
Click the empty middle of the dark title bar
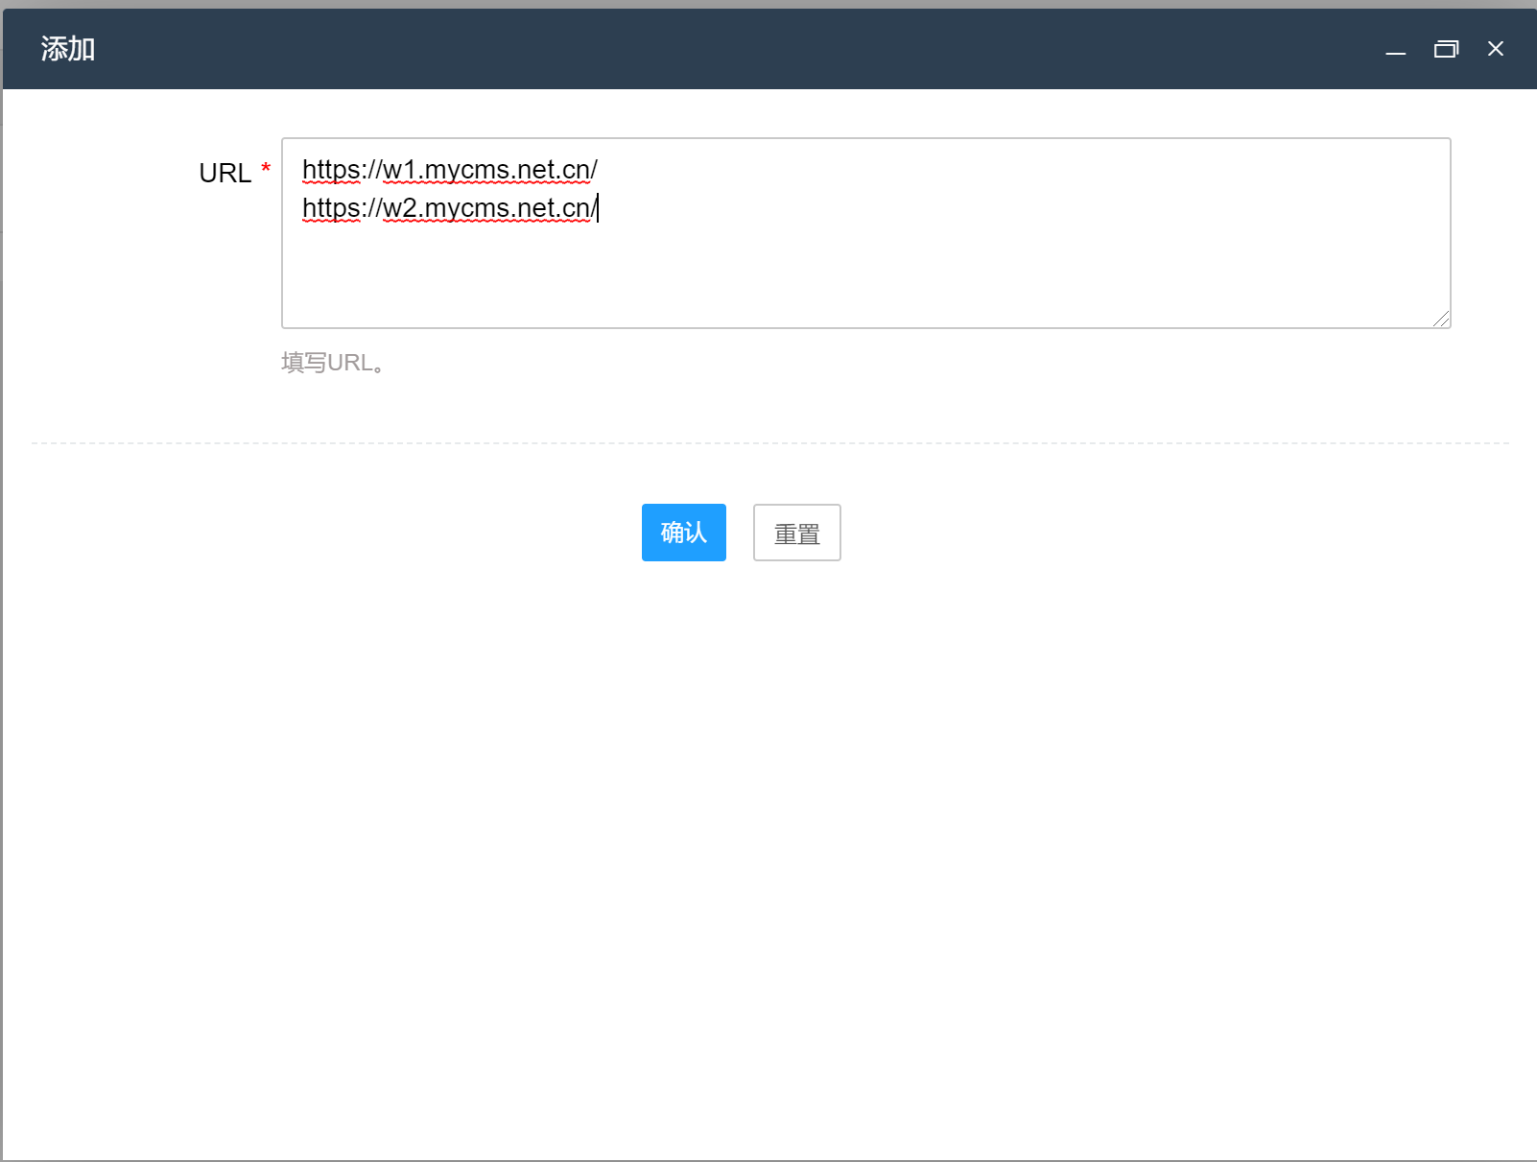coord(729,49)
